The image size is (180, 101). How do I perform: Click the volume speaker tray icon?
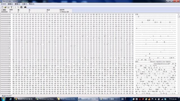point(156,99)
